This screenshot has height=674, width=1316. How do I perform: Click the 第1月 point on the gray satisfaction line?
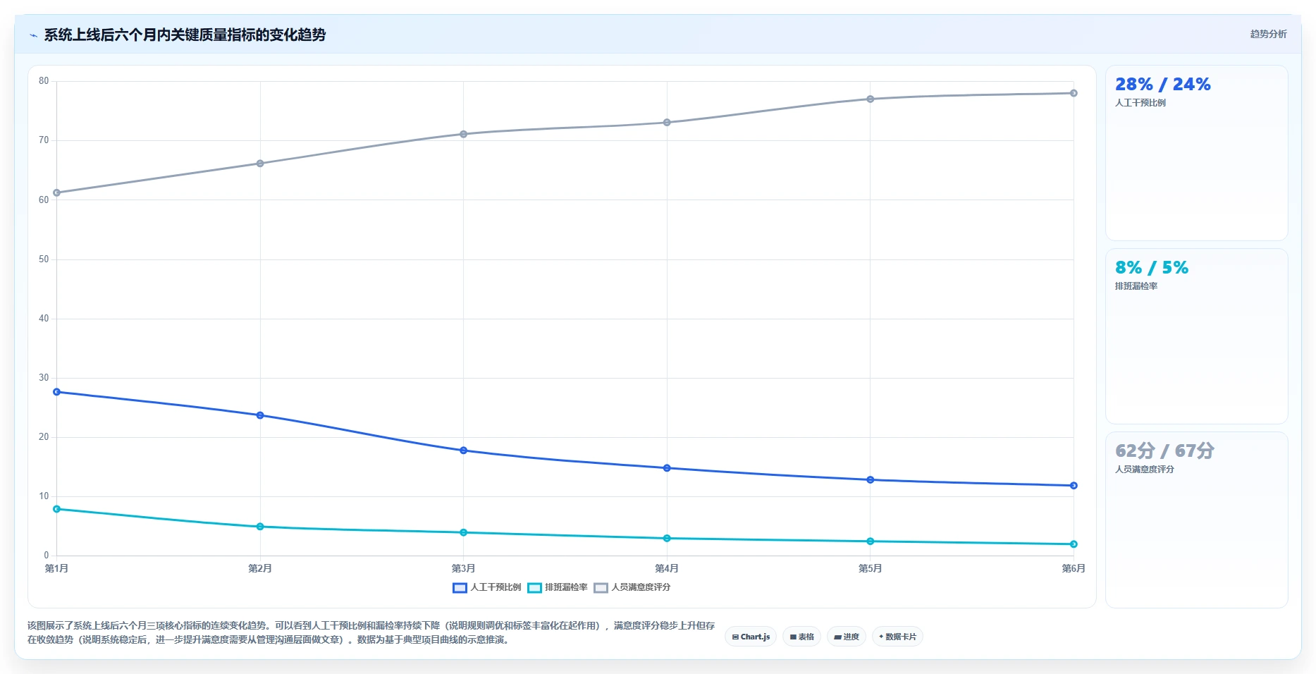coord(57,192)
